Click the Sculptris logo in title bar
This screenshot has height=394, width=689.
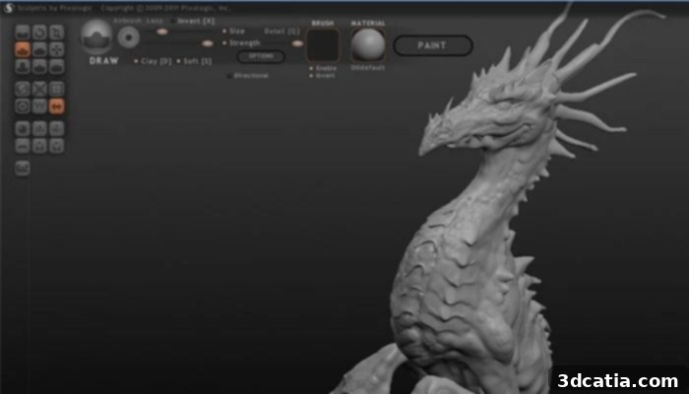(8, 8)
